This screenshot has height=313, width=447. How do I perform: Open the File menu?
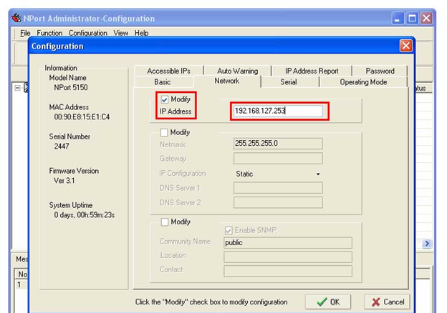pos(25,33)
